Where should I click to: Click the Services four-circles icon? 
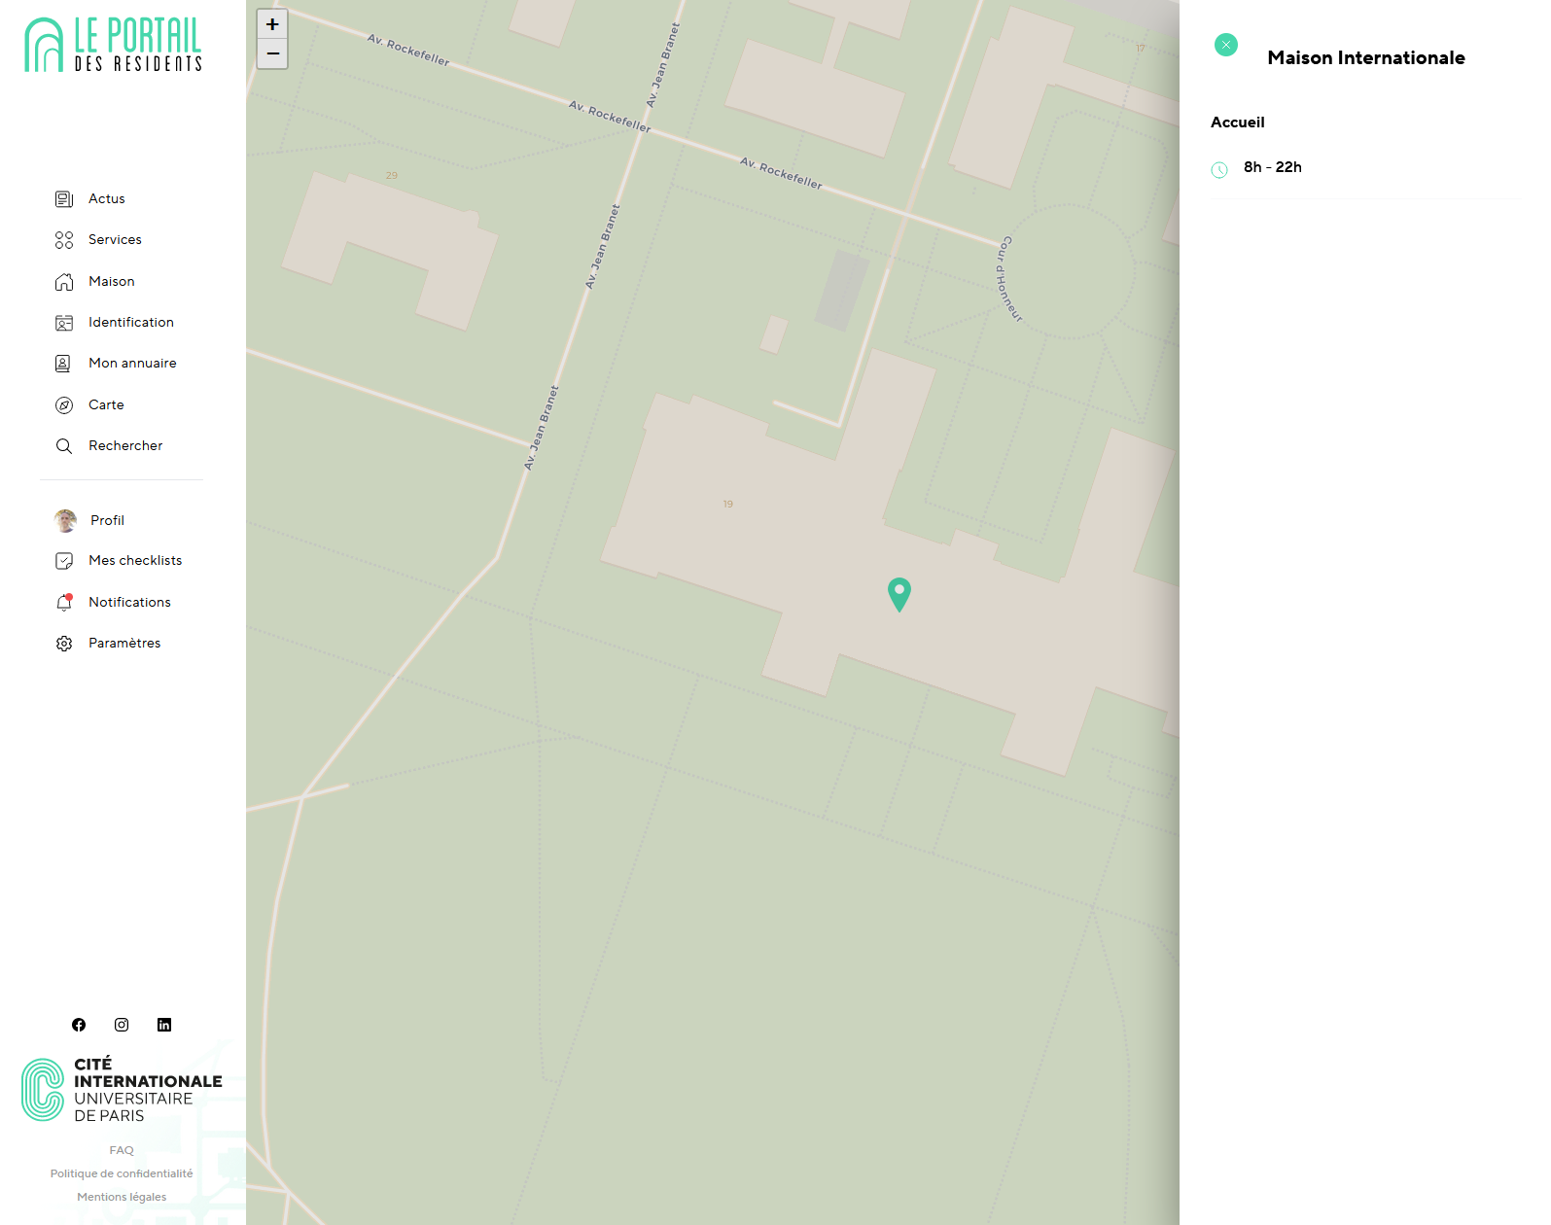(64, 240)
